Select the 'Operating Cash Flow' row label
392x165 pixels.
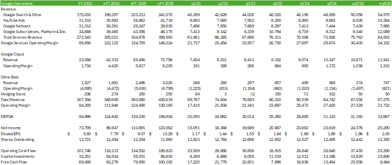(19, 151)
